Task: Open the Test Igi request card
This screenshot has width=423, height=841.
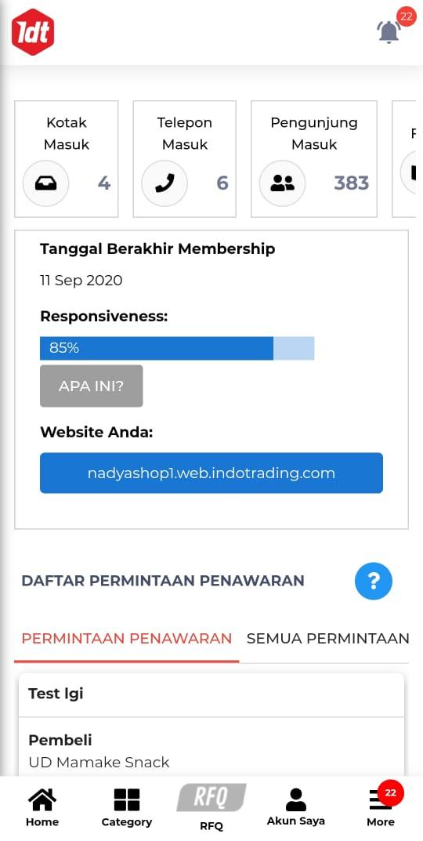Action: pos(211,694)
